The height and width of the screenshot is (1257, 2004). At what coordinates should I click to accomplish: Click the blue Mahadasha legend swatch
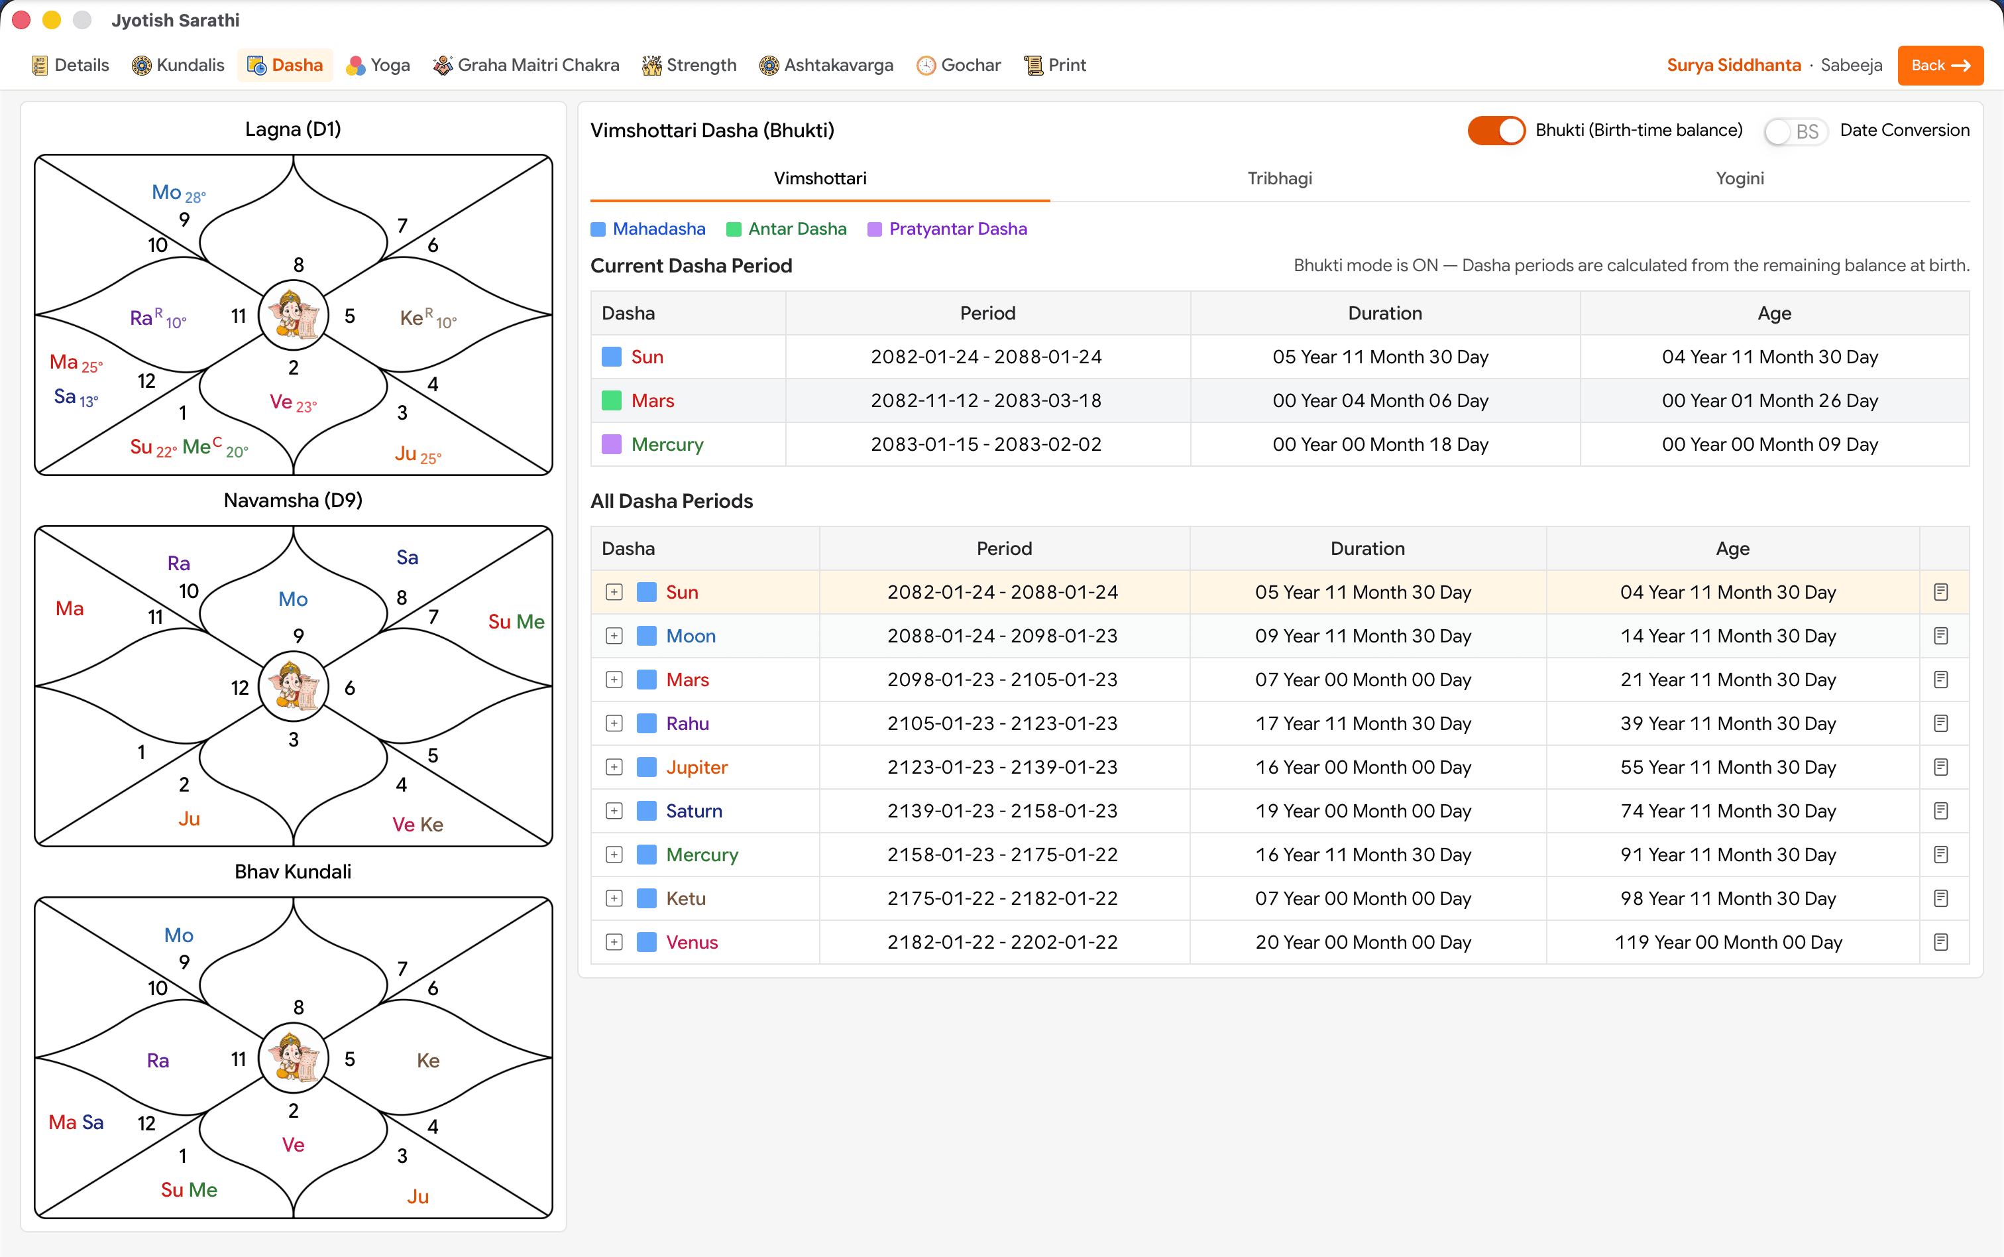point(597,229)
